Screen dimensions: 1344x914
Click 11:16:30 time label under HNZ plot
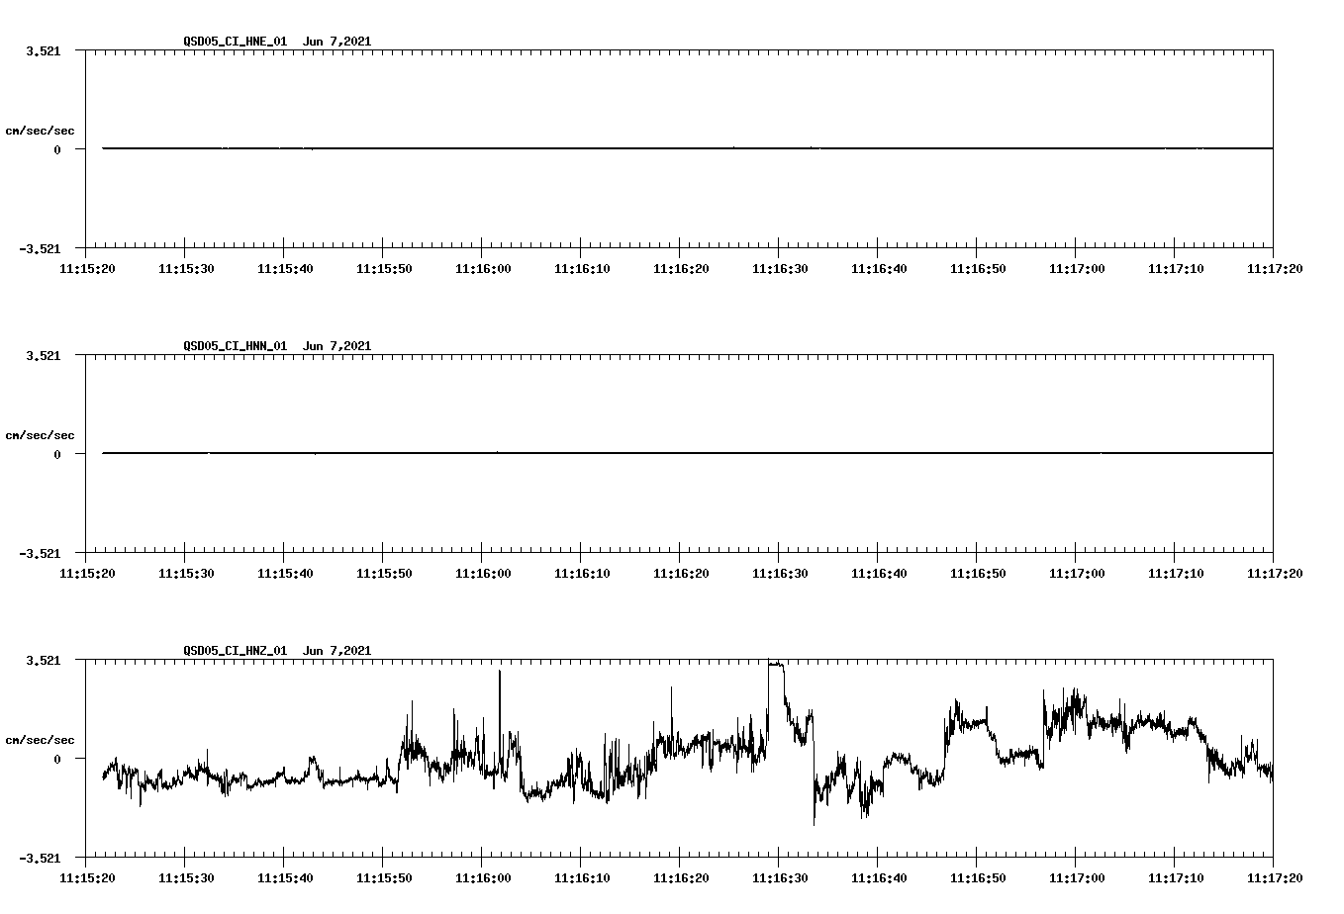(x=780, y=878)
